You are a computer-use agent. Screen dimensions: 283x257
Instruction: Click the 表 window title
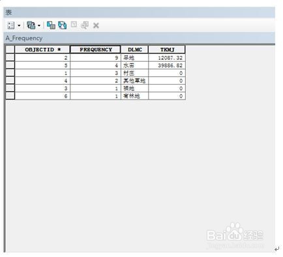pos(8,12)
